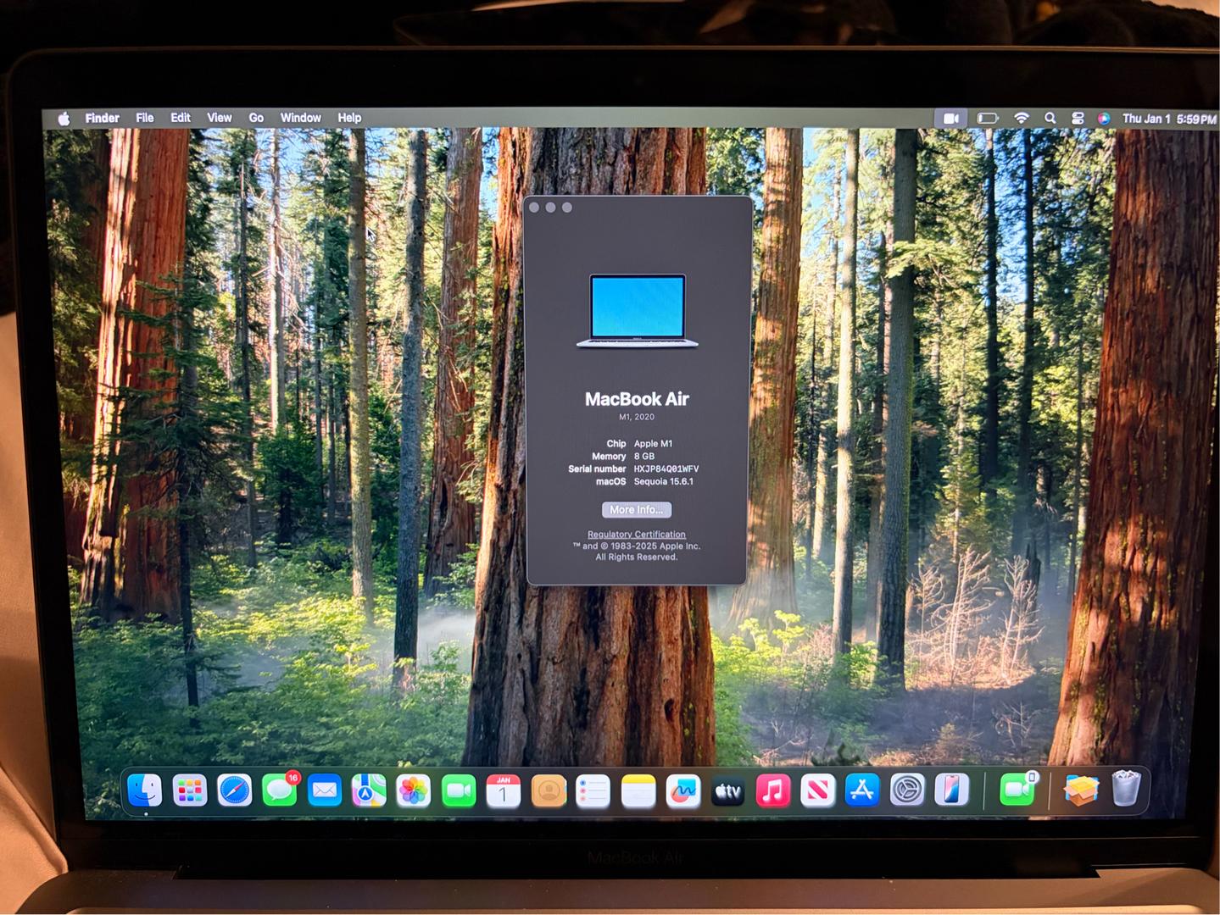Click the More Info... button
1220x915 pixels.
[637, 509]
